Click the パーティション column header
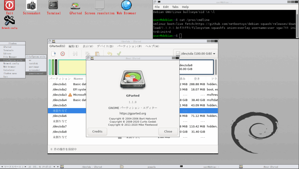299x169 pixels. click(x=60, y=79)
